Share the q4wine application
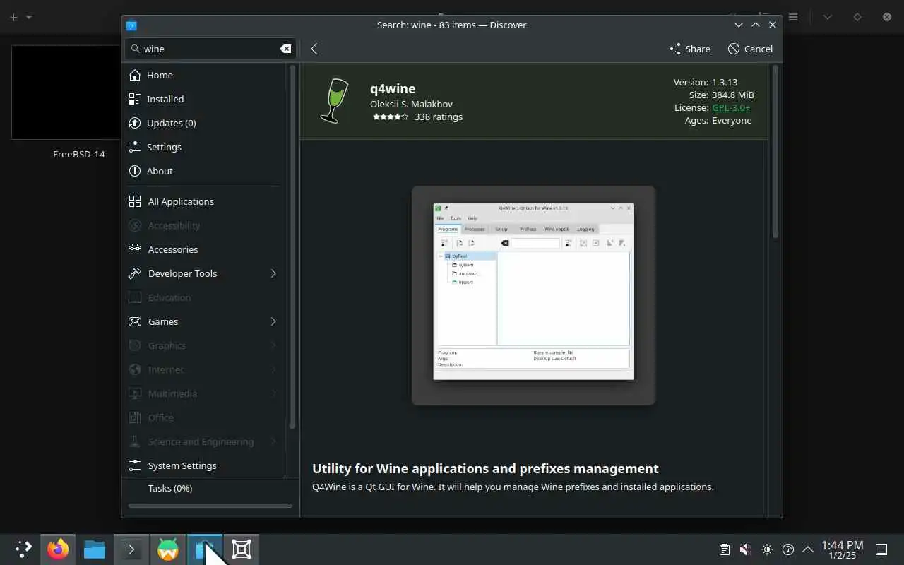Image resolution: width=904 pixels, height=565 pixels. [690, 49]
